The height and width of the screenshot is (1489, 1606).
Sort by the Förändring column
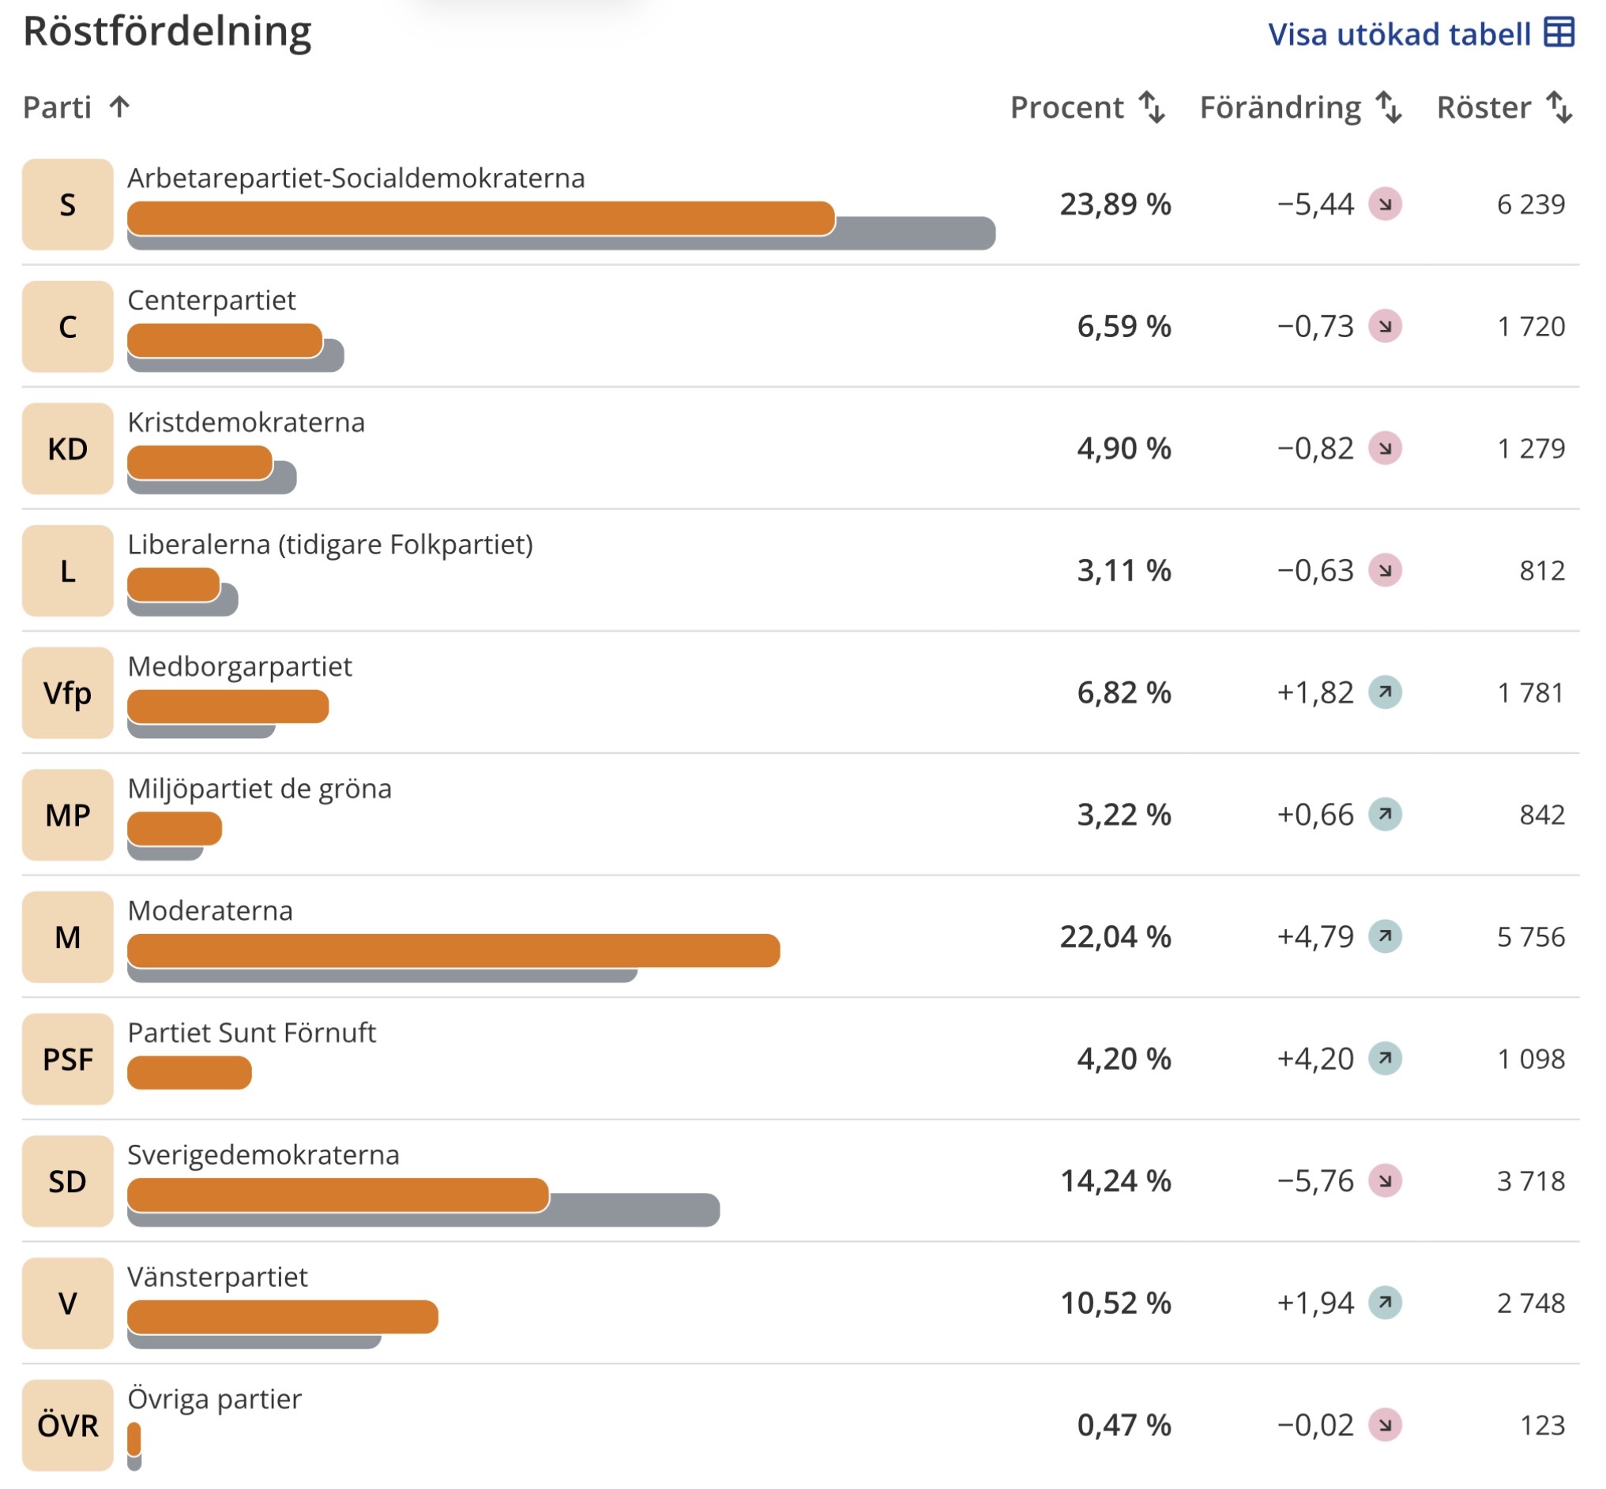pyautogui.click(x=1299, y=107)
